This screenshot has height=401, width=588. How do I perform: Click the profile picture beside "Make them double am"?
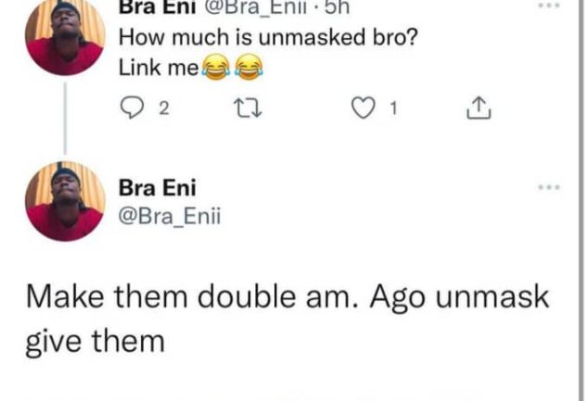point(65,201)
